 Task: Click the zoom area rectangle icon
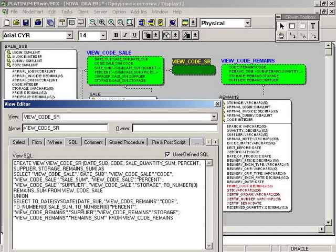pyautogui.click(x=130, y=23)
